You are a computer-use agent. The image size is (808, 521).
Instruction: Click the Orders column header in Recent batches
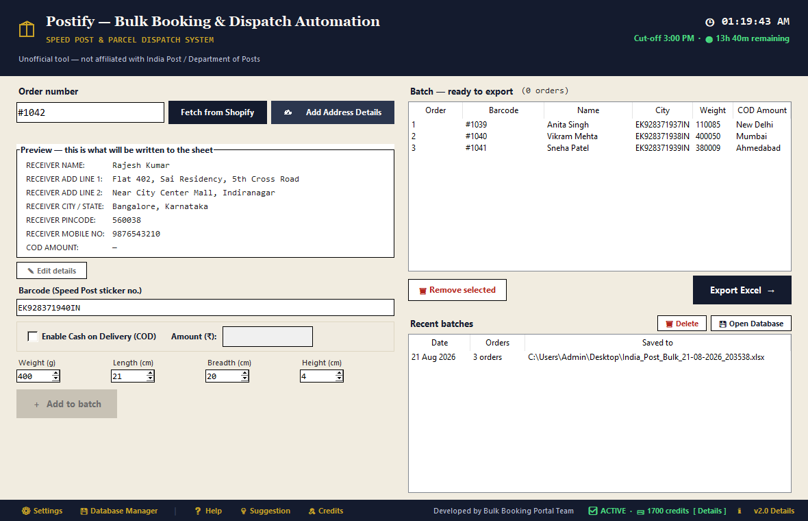click(497, 343)
